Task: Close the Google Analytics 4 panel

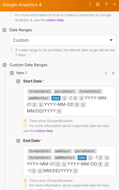Action: click(115, 4)
